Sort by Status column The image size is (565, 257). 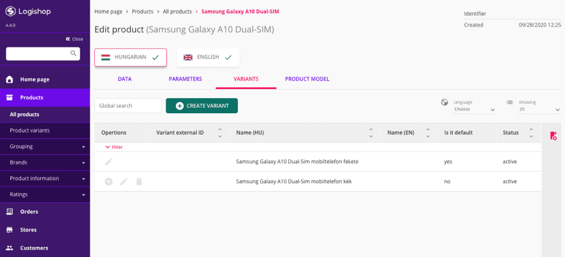(x=531, y=132)
